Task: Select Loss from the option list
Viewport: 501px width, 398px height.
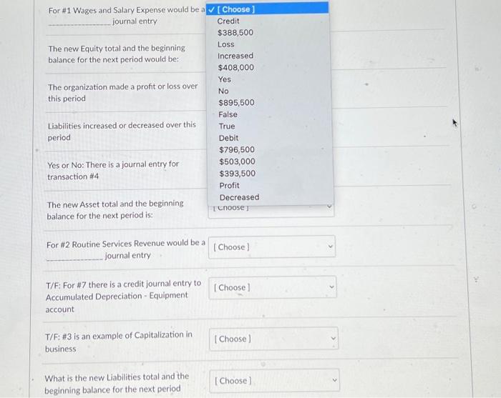Action: coord(226,44)
